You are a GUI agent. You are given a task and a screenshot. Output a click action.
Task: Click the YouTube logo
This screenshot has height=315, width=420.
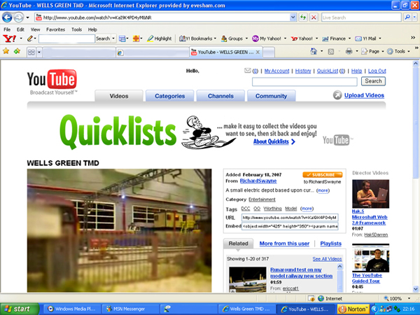point(52,79)
